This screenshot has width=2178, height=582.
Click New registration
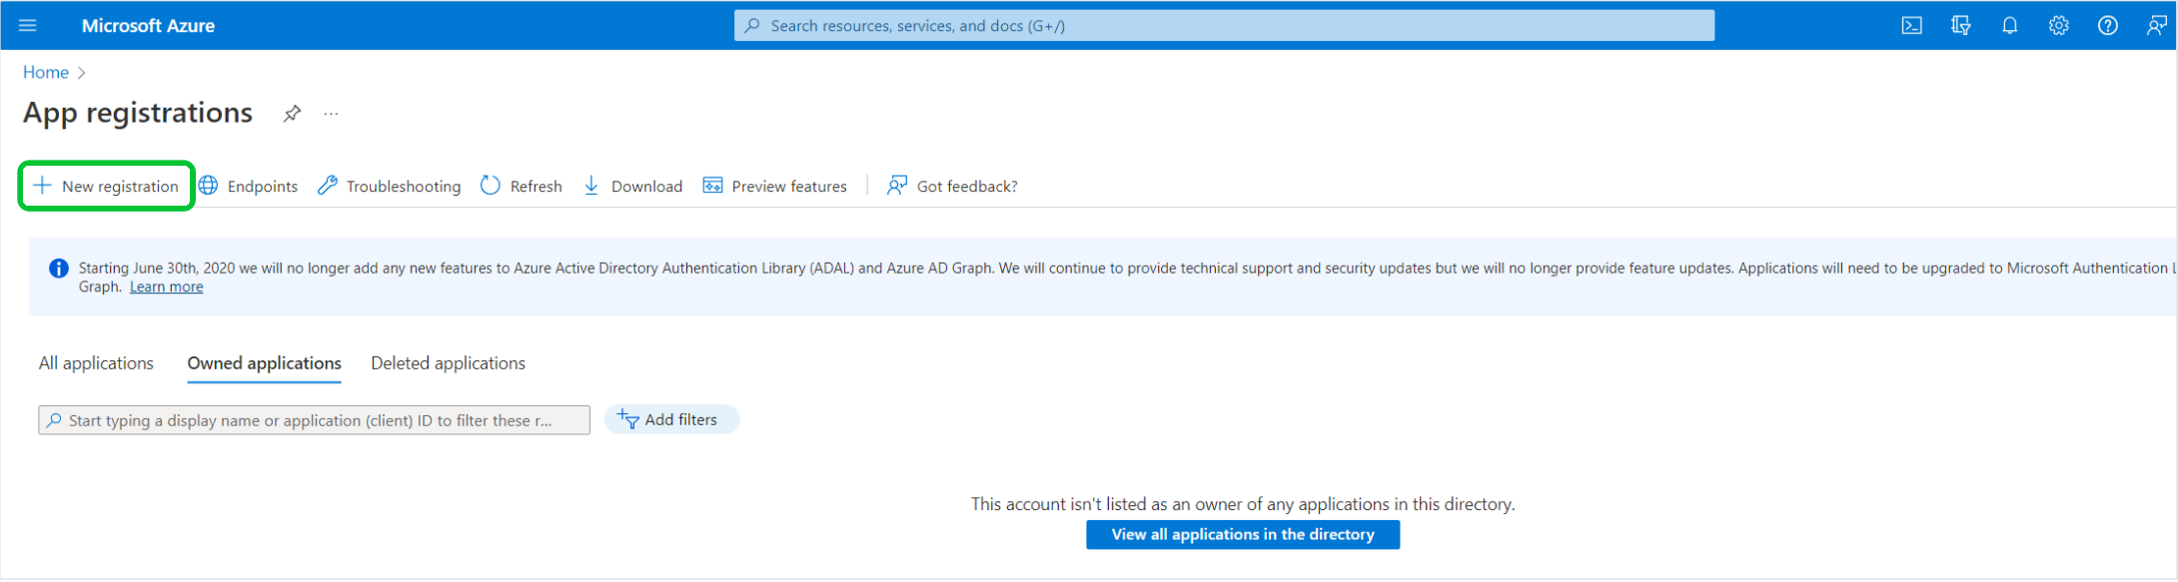pyautogui.click(x=107, y=187)
